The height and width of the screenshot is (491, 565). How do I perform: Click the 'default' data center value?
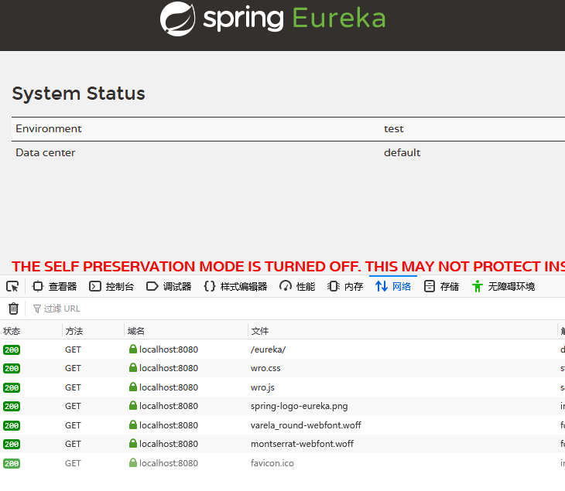point(402,152)
